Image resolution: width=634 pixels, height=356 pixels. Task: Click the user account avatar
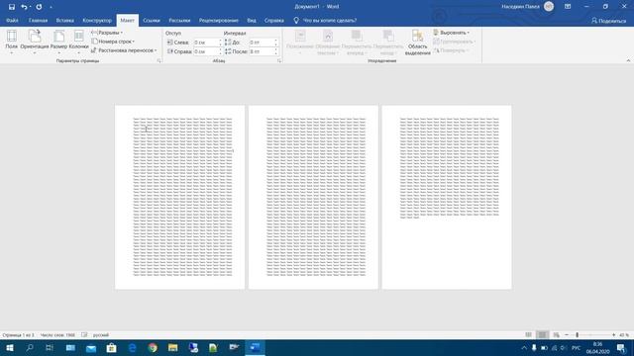coord(549,7)
